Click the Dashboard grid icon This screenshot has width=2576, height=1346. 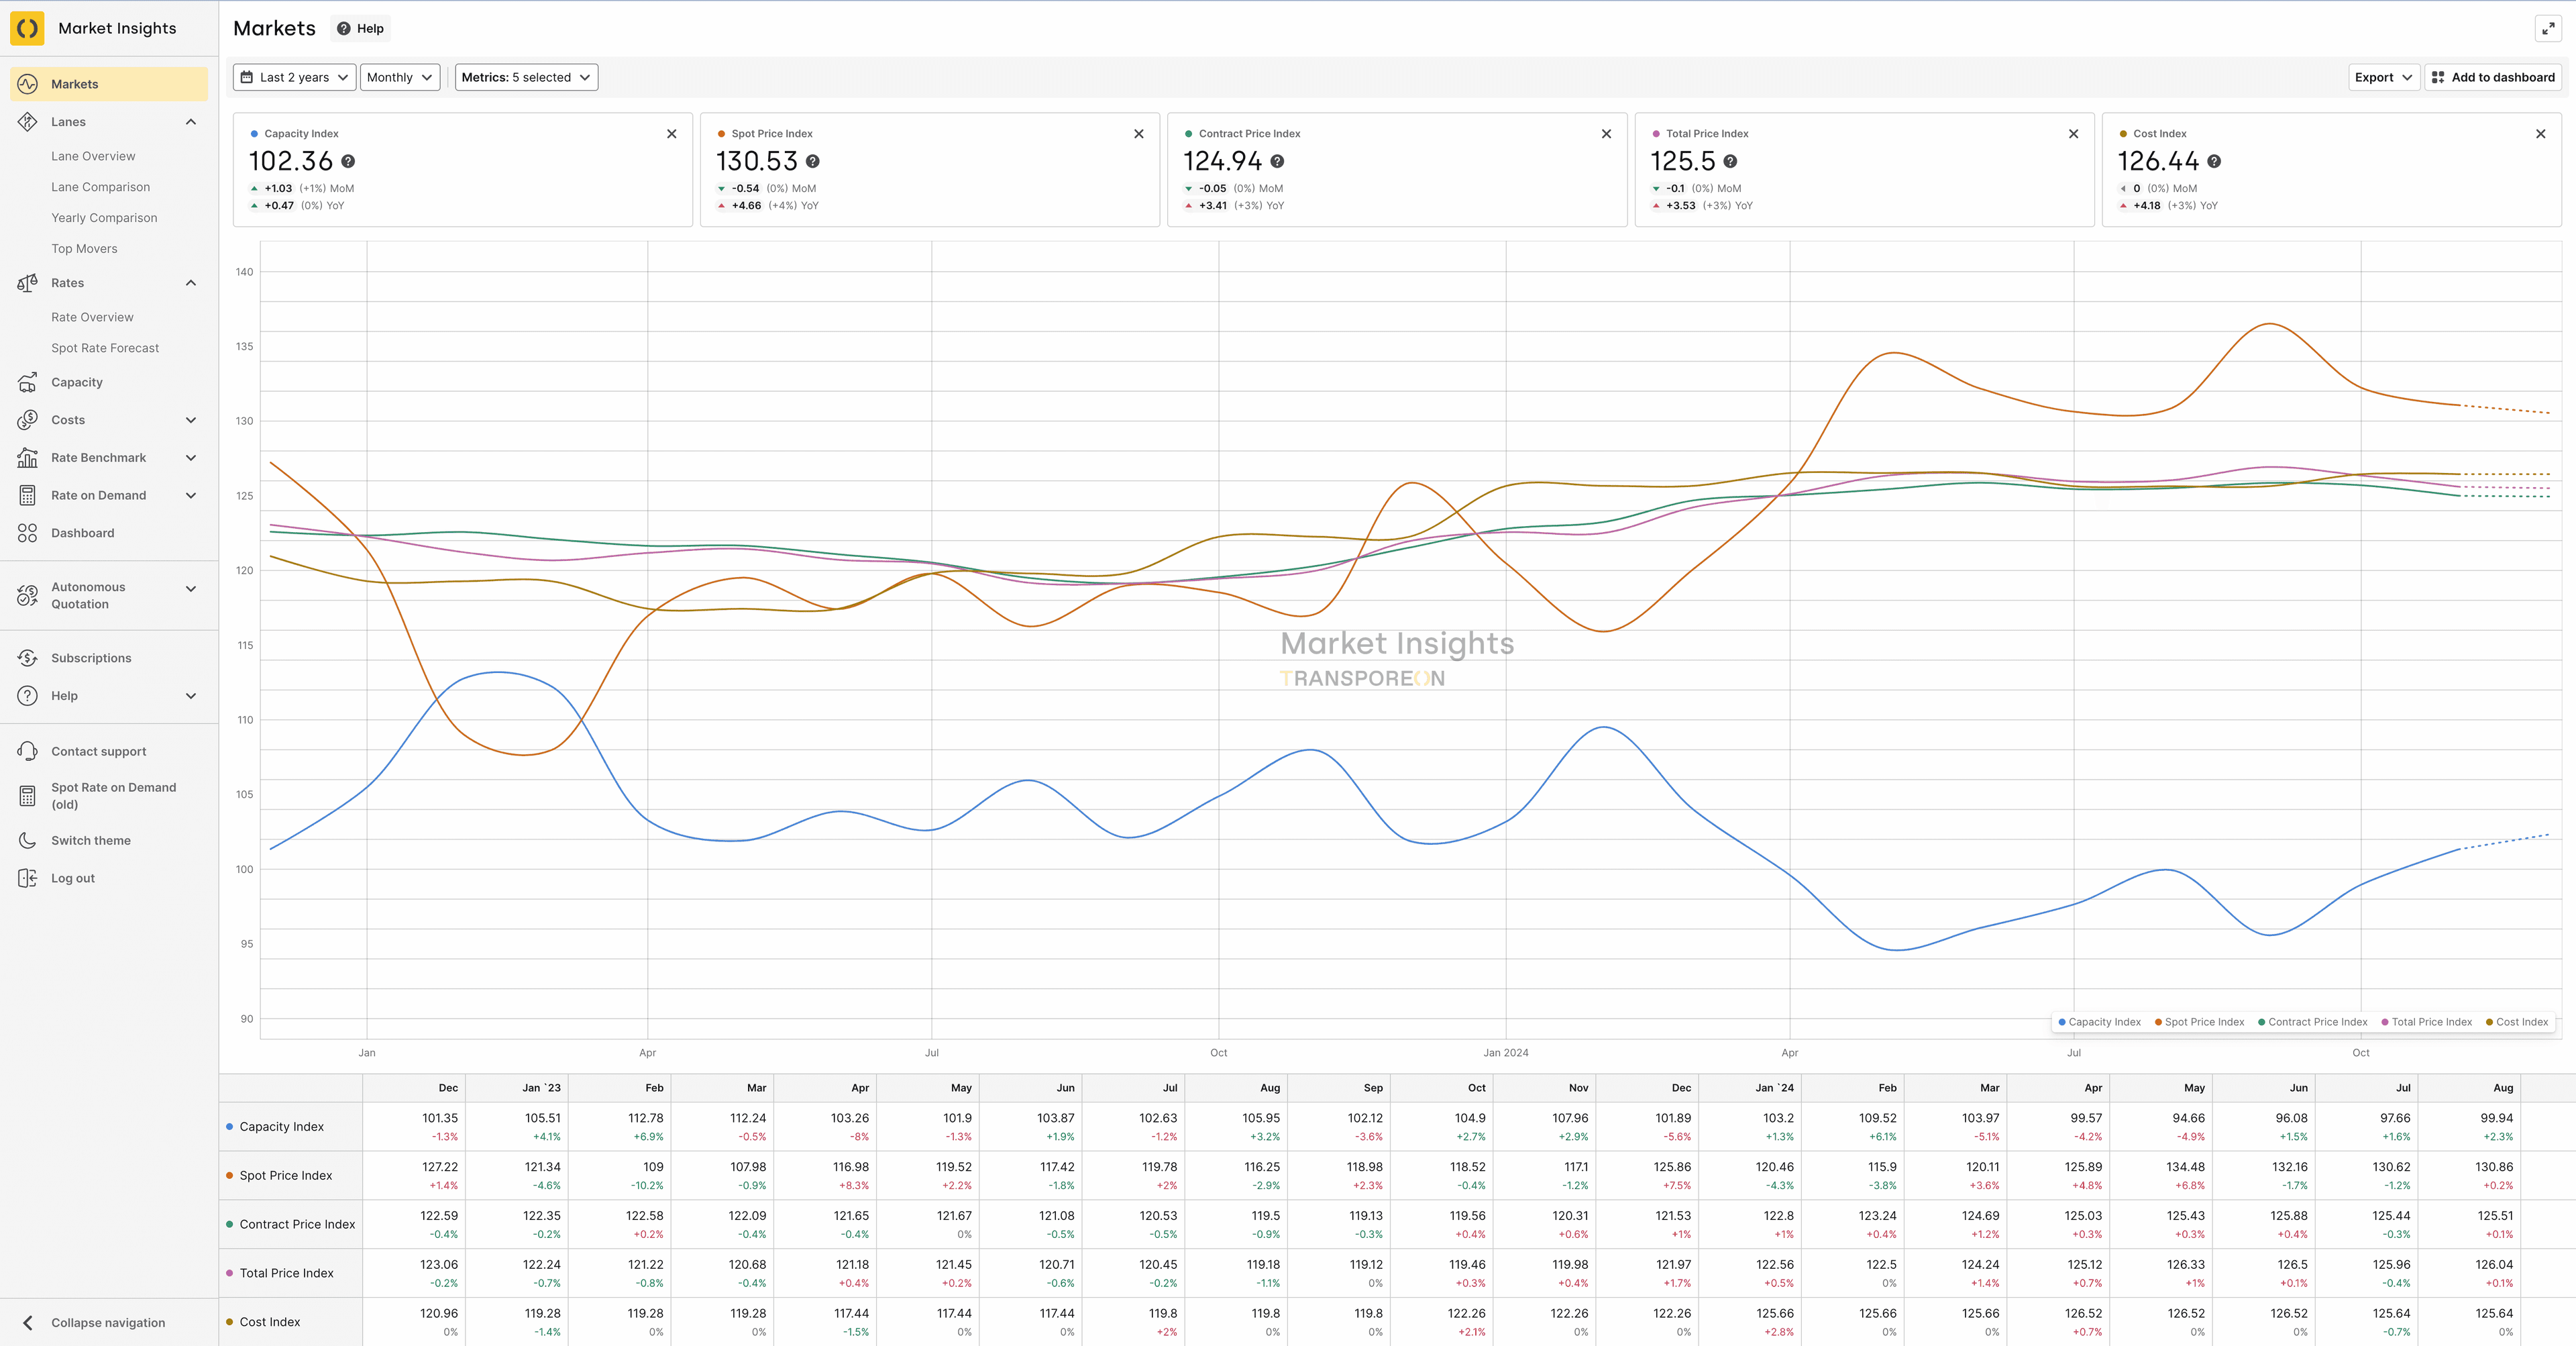(27, 533)
